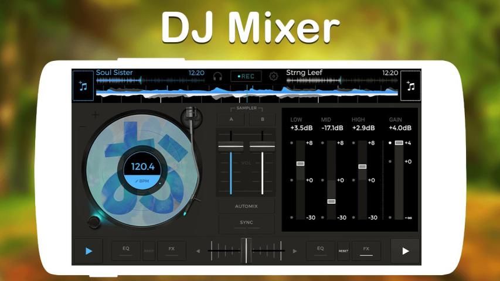Click the plus pitch icon above turntable
500x281 pixels.
(x=96, y=115)
